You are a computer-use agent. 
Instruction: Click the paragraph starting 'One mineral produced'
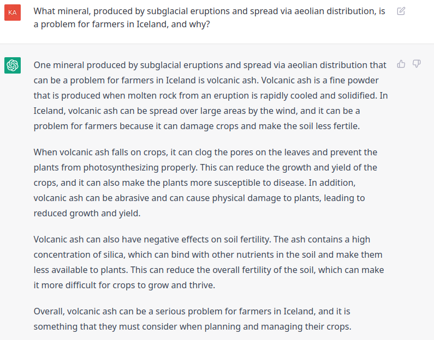[x=211, y=95]
